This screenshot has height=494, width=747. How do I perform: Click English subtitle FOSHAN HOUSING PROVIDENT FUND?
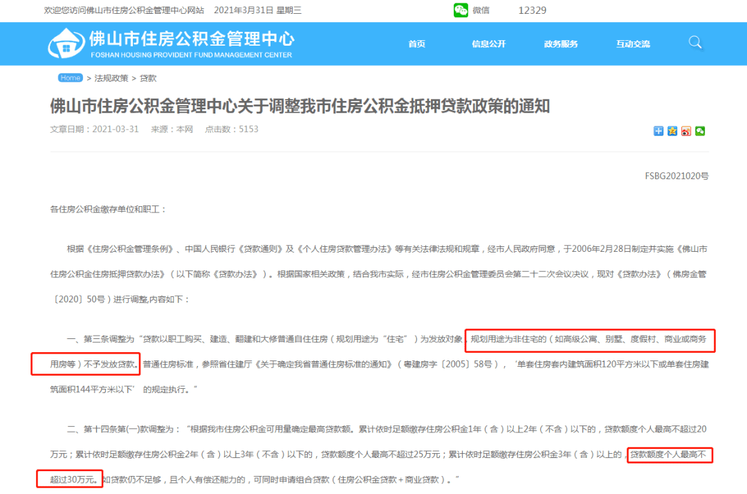[x=191, y=55]
